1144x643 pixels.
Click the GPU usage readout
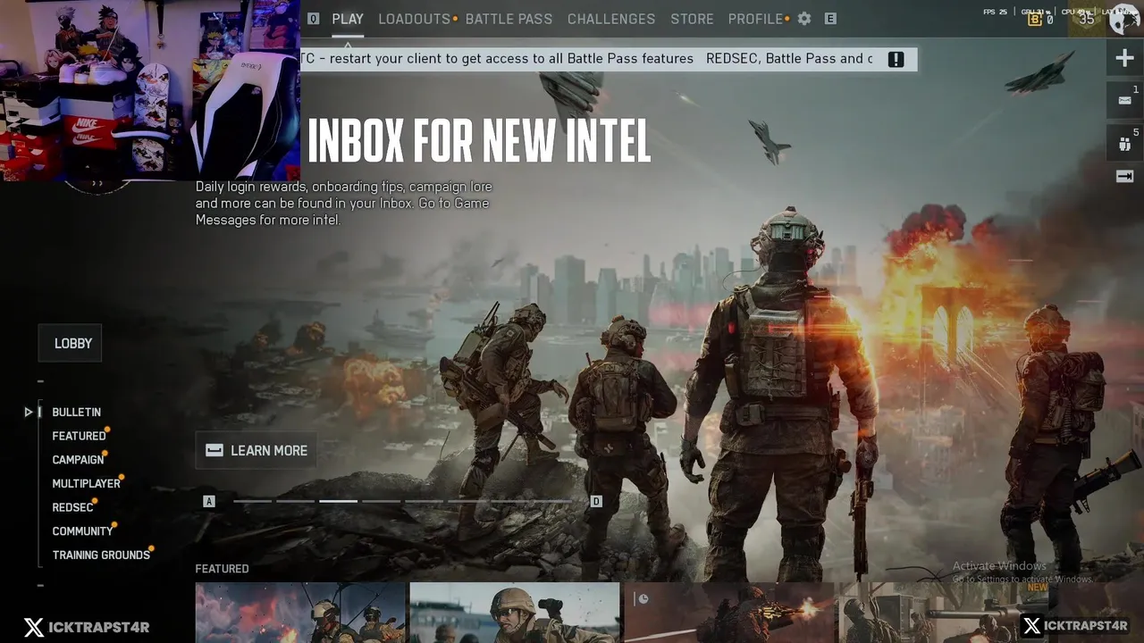click(x=1034, y=12)
